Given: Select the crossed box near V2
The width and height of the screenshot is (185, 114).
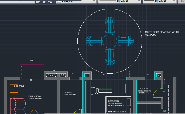Looking at the screenshot, I should tap(159, 75).
